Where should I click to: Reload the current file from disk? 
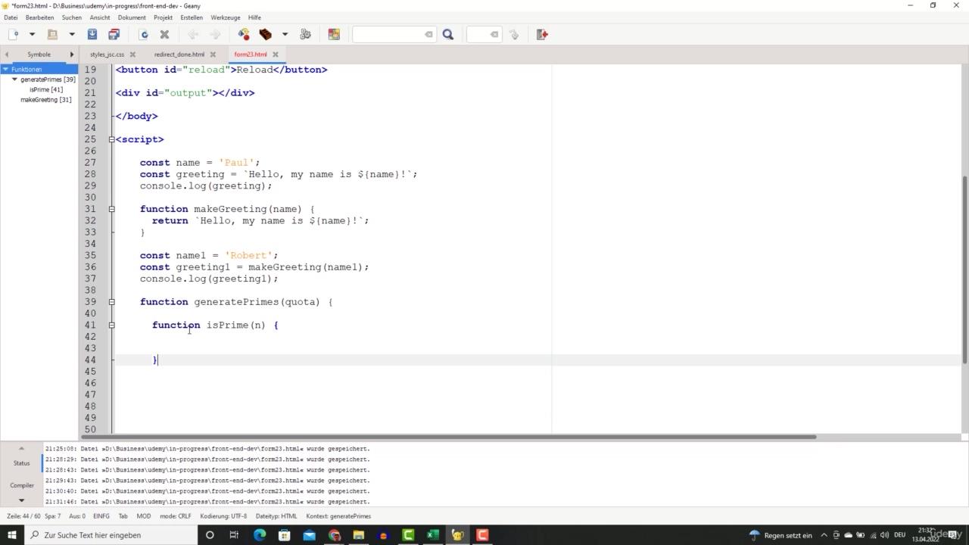tap(143, 34)
